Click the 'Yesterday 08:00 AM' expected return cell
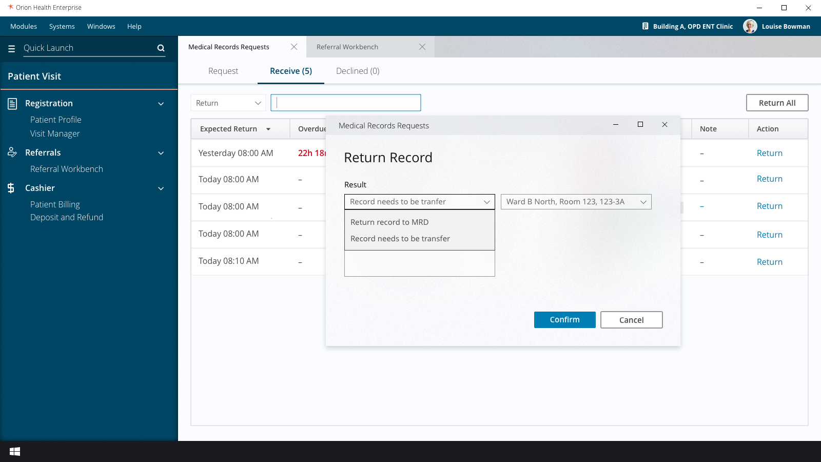The height and width of the screenshot is (462, 821). pyautogui.click(x=236, y=153)
